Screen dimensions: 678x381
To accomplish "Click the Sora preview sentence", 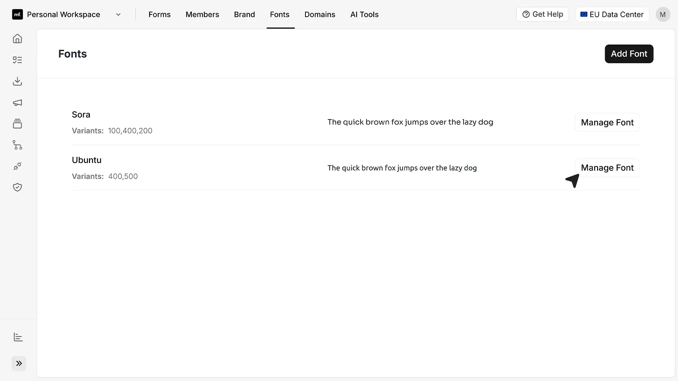I will 410,122.
